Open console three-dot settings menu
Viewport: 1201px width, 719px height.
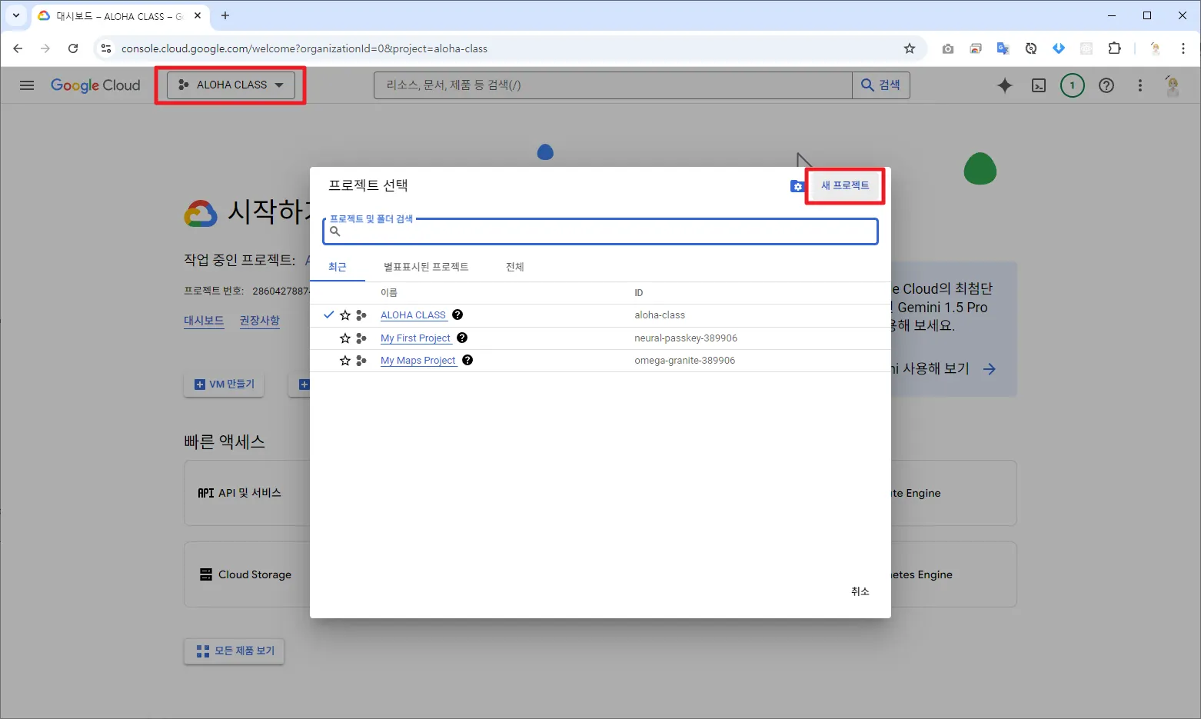[1140, 85]
